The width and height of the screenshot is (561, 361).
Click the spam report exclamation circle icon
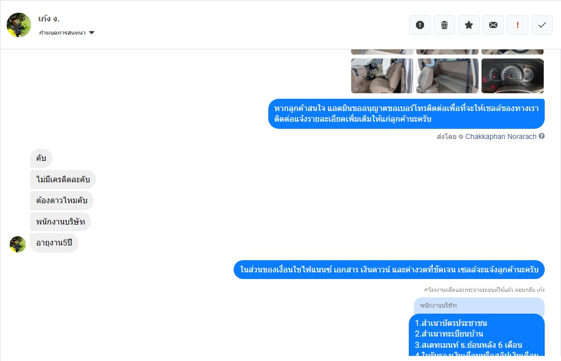(419, 25)
